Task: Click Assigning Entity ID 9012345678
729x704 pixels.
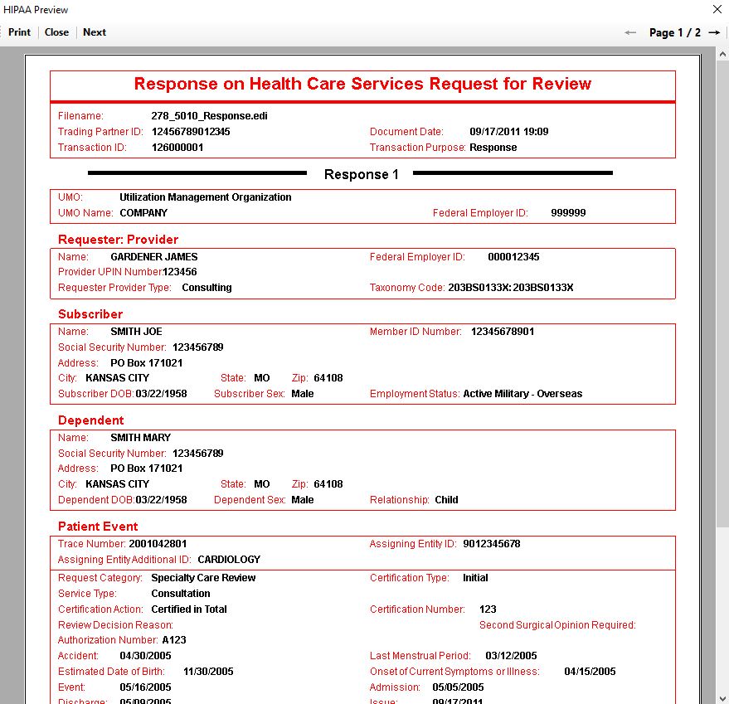Action: coord(492,544)
